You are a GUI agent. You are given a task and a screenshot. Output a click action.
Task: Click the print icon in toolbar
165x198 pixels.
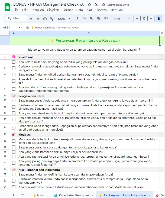[x=45, y=19]
